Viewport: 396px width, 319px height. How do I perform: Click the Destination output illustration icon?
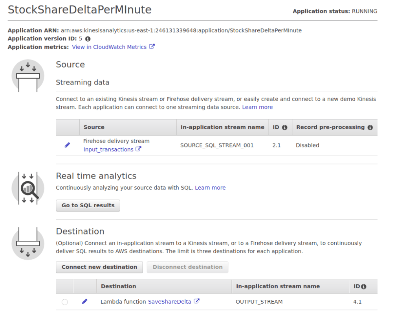coord(28,243)
